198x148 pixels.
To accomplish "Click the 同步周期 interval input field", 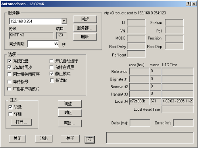I will click(x=43, y=44).
